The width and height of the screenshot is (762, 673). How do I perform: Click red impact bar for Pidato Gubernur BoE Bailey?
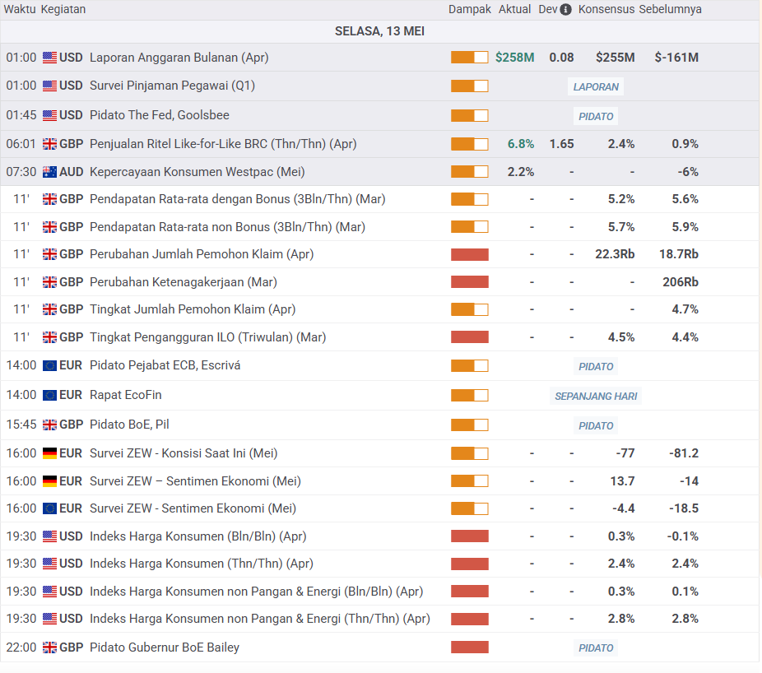pos(469,647)
